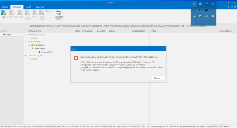Click Tamam in the Hata dialog

tap(157, 78)
